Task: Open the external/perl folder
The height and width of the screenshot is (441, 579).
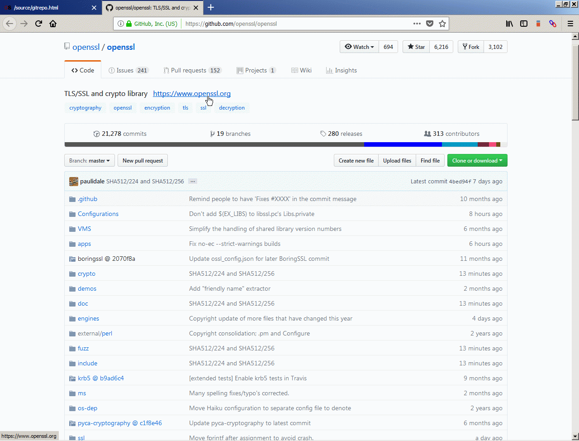Action: tap(95, 334)
